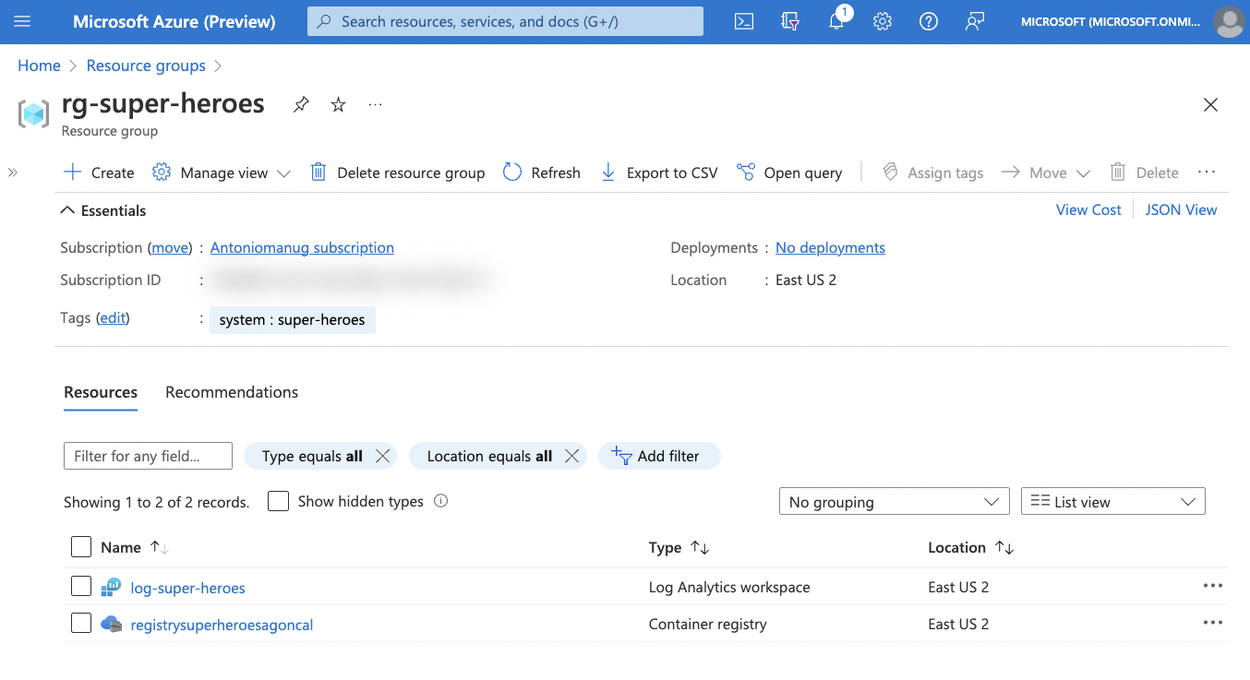
Task: Sort by the Location column
Action: coord(970,547)
